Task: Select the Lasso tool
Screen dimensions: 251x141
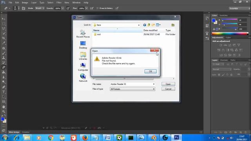Action: click(4, 29)
